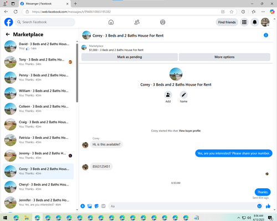The height and width of the screenshot is (221, 277).
Task: Open Cheryl's rental house conversation
Action: [38, 187]
